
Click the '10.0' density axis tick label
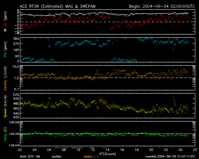[x=16, y=66]
